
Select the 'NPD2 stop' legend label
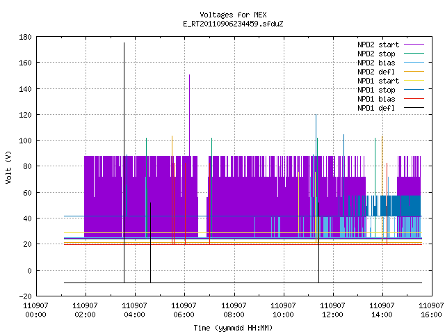click(x=376, y=54)
